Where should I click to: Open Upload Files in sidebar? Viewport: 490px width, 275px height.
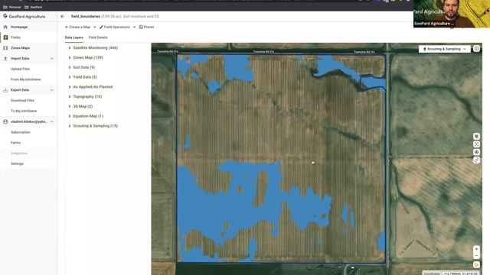21,69
